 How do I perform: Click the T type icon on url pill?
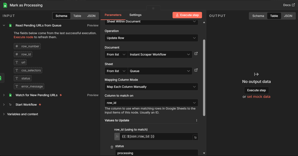pos(17,62)
